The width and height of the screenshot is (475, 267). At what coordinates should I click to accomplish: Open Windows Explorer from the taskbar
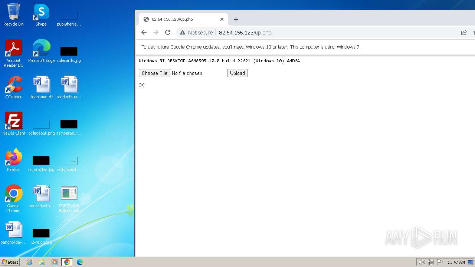[42, 262]
